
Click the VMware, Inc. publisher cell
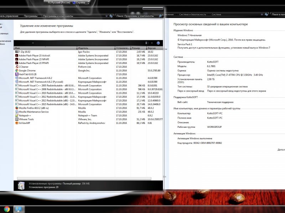tap(85, 119)
